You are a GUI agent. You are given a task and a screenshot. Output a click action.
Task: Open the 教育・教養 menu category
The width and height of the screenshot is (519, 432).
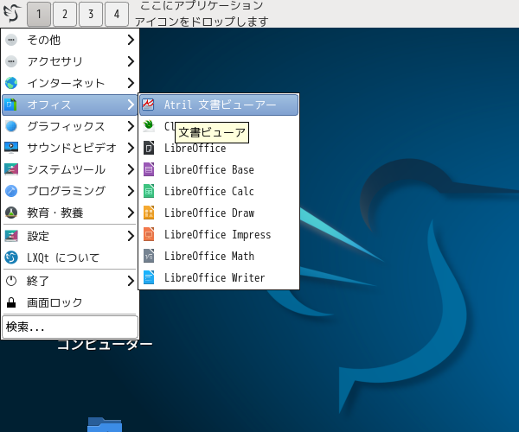pos(69,213)
